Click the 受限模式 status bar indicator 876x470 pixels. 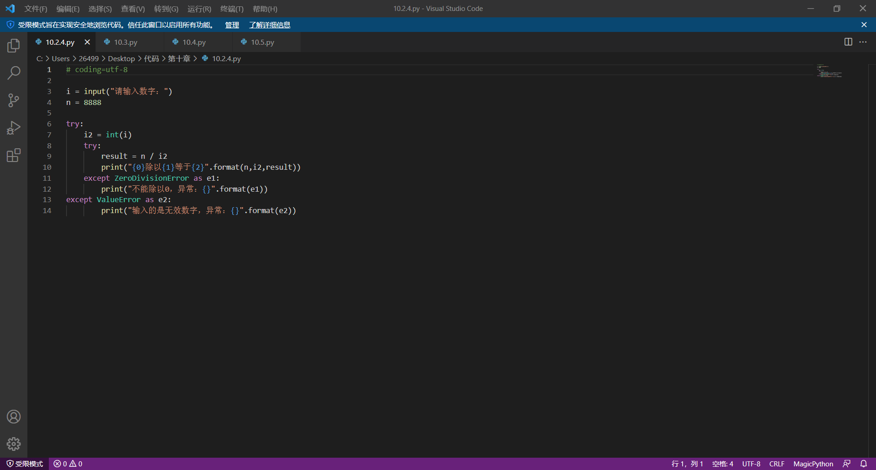(25, 464)
